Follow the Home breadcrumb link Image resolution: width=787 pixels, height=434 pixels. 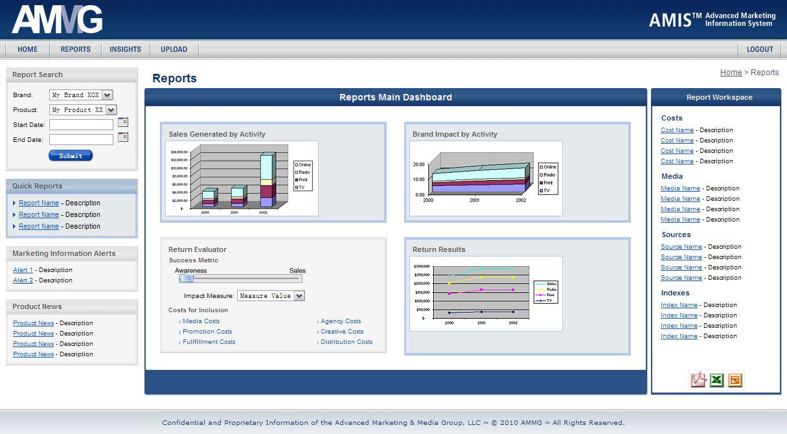coord(731,73)
